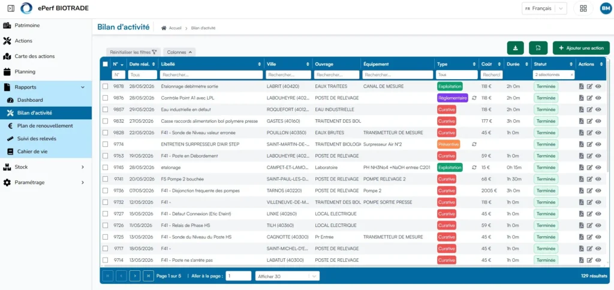Open the BM user avatar menu
Viewport: 614px width, 290px height.
(606, 8)
